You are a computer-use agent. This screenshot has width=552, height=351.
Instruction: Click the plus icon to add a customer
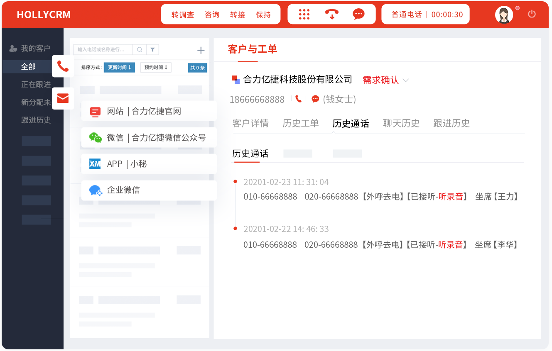click(201, 50)
